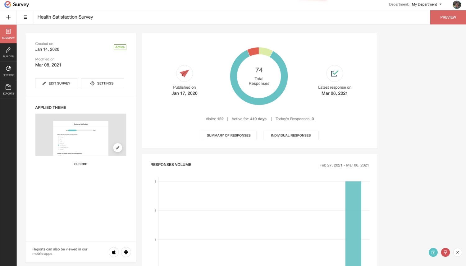Open the Apple iOS app icon
Screen dimensions: 466x266
[114, 252]
